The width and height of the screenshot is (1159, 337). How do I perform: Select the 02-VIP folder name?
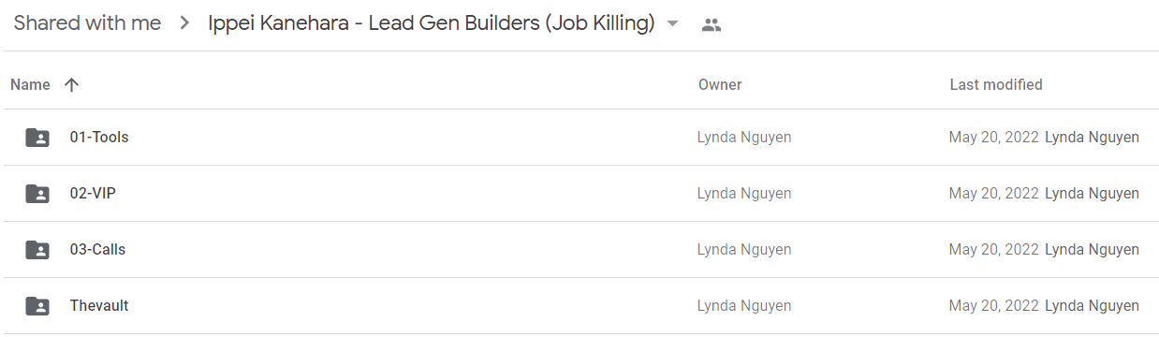pyautogui.click(x=93, y=194)
